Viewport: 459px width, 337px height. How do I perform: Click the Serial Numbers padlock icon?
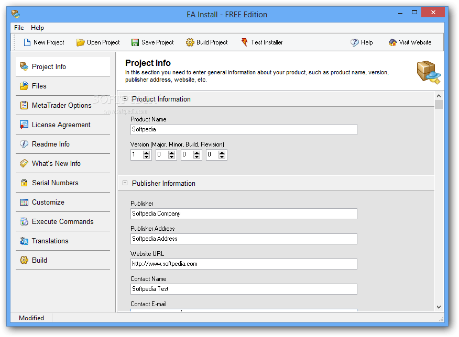24,183
